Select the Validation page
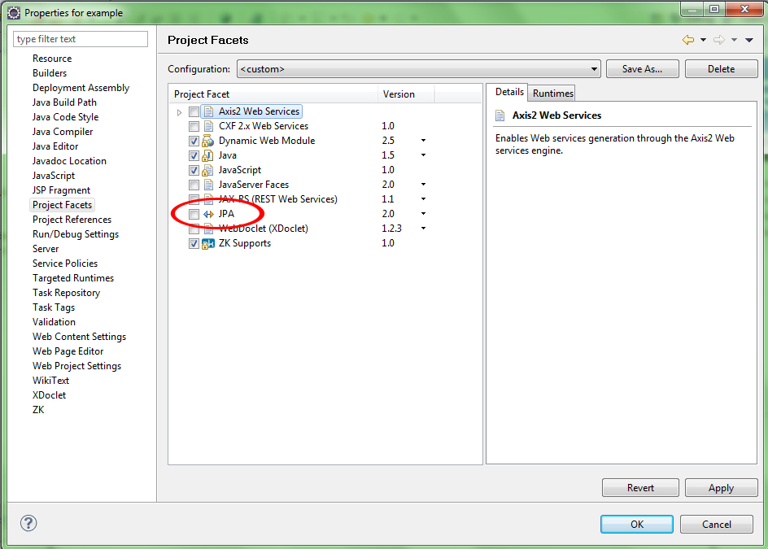This screenshot has height=549, width=768. [54, 322]
